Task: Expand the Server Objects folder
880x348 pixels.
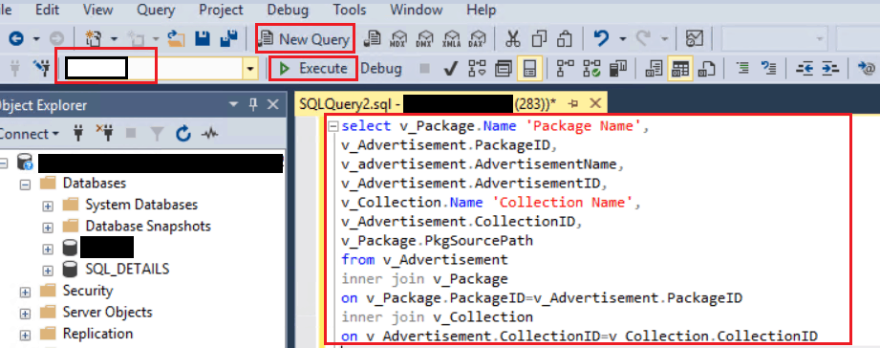Action: (25, 314)
